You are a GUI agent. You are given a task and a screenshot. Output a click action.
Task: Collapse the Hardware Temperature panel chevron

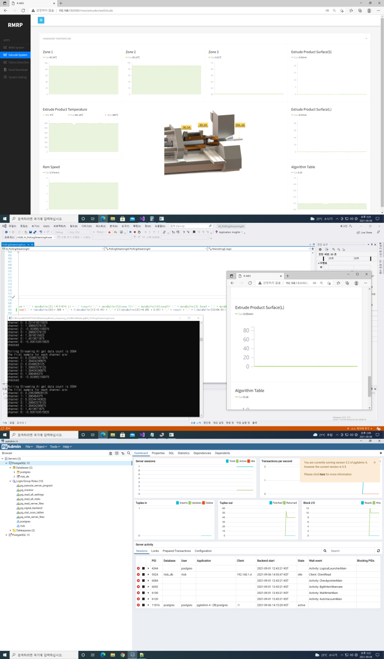pos(366,38)
